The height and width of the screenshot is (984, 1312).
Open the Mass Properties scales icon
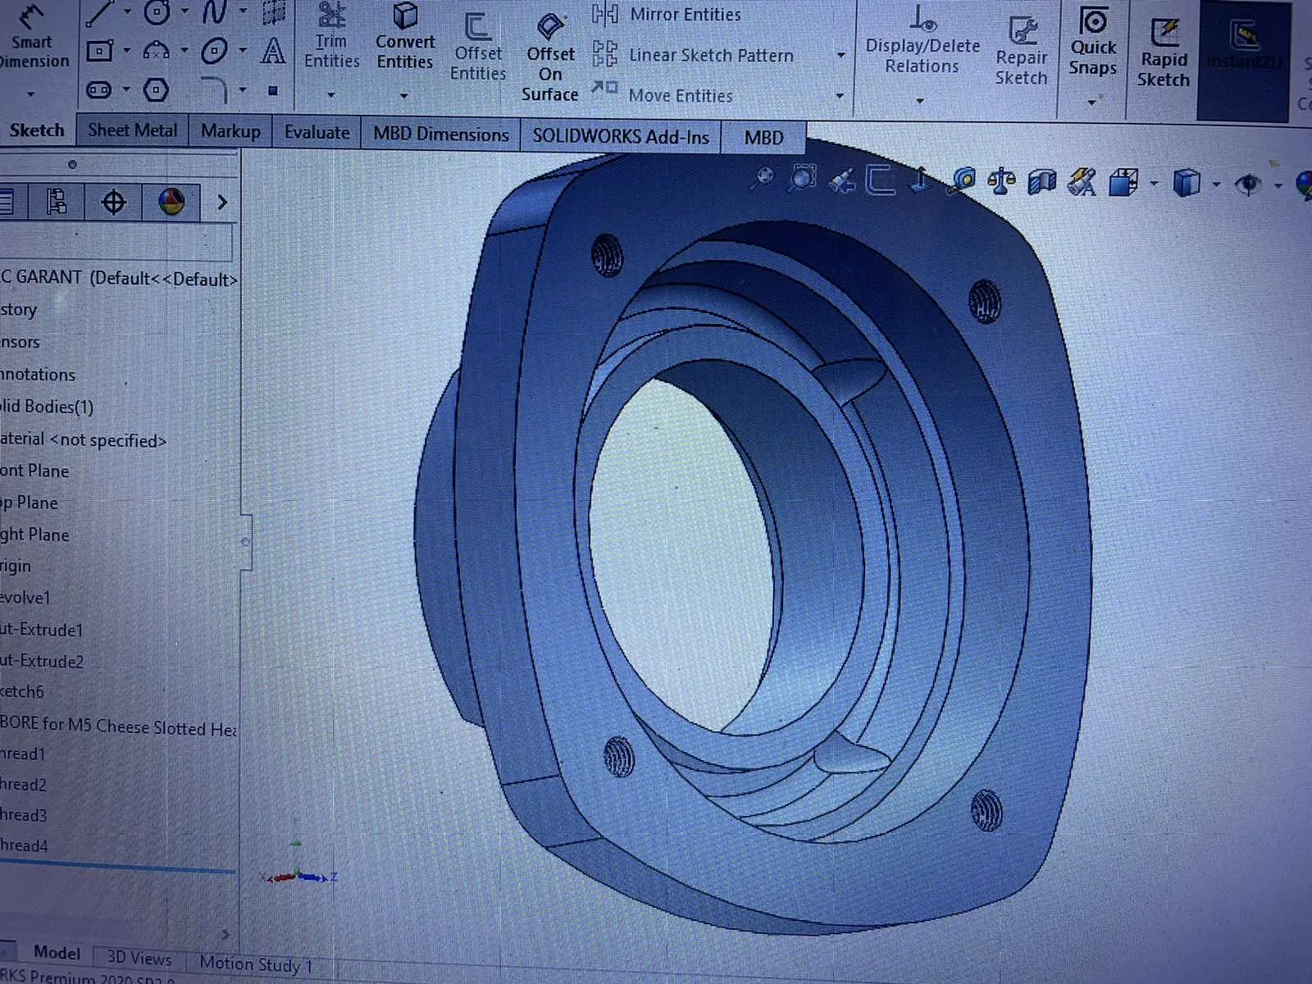[x=1002, y=181]
